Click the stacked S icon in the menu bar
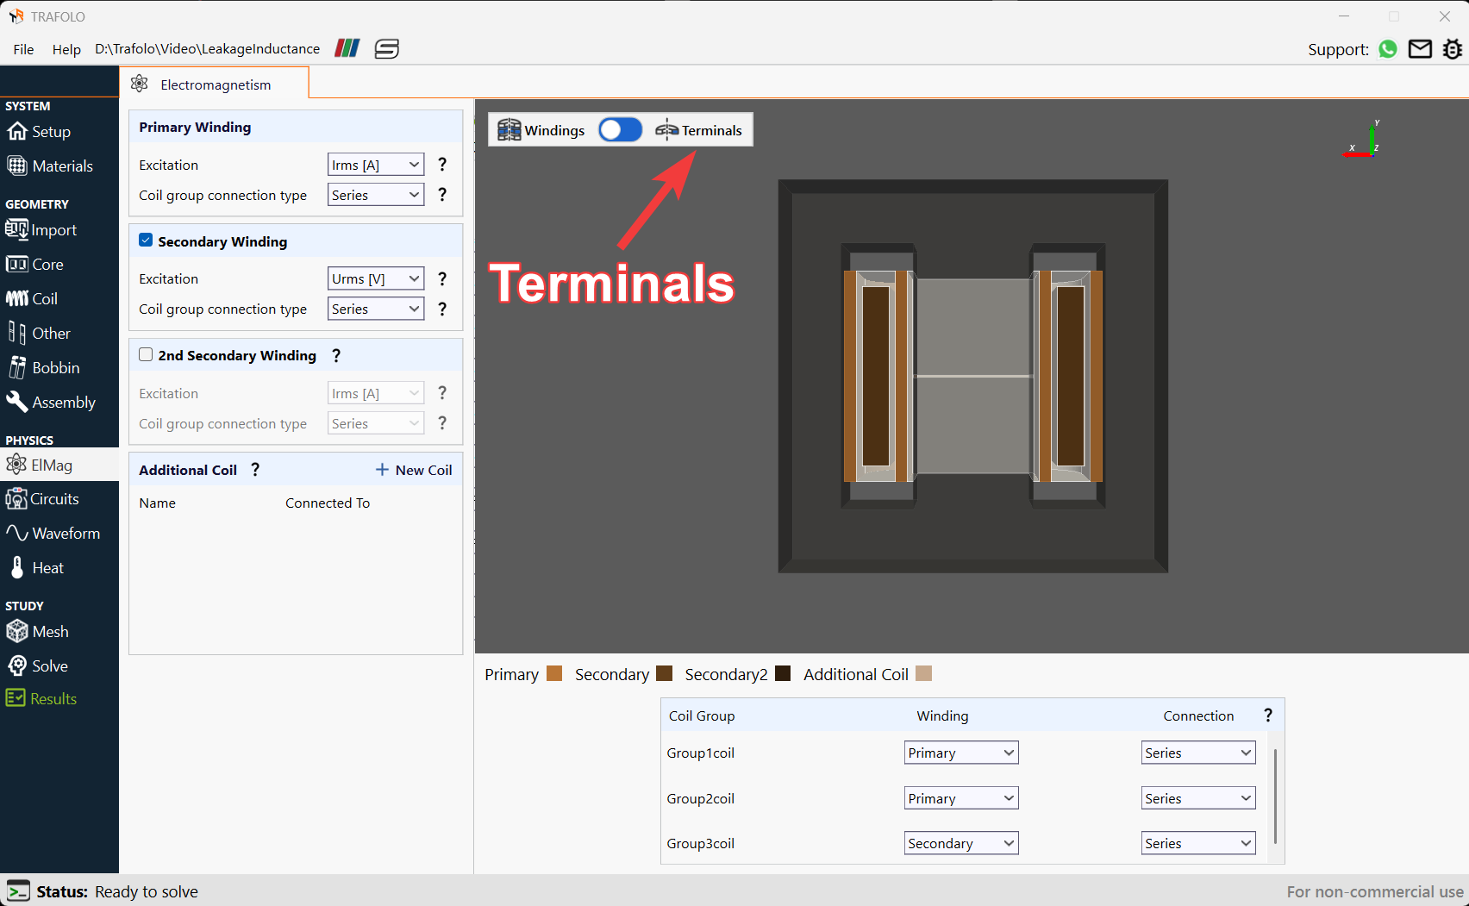 (387, 49)
